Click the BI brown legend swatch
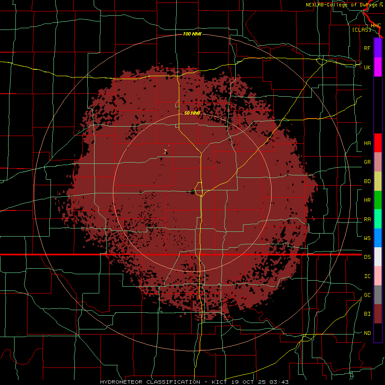Image resolution: width=385 pixels, height=385 pixels. pos(378,314)
